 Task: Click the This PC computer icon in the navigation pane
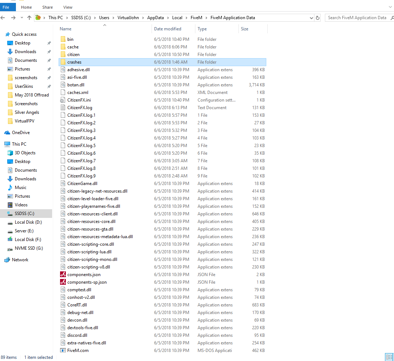(7, 144)
